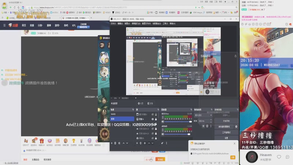Open OBS 编辑(E) menu
Screen dimensions: 293x165
point(120,24)
